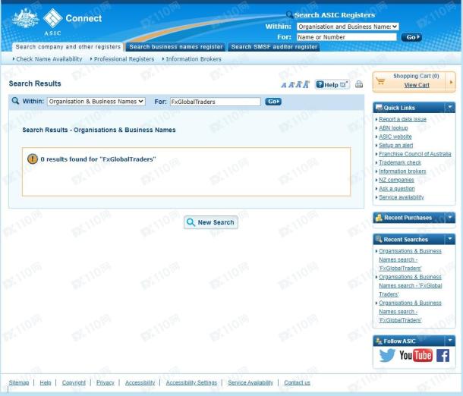Viewport: 463px width, 396px height.
Task: Click the arrow at Shopping Cart right edge
Action: point(451,82)
